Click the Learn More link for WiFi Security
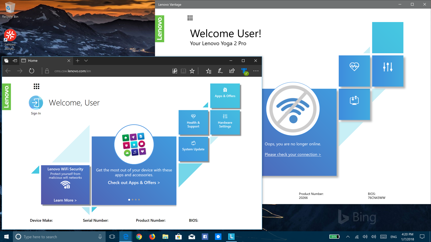 click(65, 200)
